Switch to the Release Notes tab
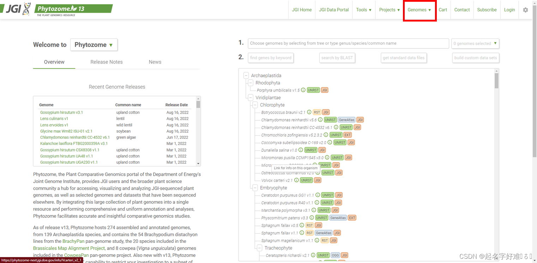Image resolution: width=537 pixels, height=263 pixels. tap(107, 62)
